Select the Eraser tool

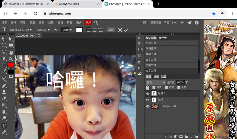[4, 98]
